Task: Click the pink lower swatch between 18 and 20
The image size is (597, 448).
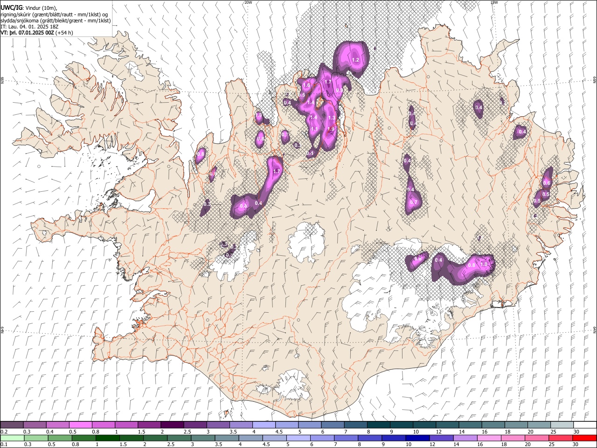Action: 512,438
